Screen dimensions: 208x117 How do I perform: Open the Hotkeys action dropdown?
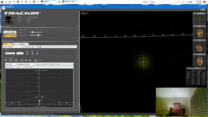pyautogui.click(x=10, y=53)
